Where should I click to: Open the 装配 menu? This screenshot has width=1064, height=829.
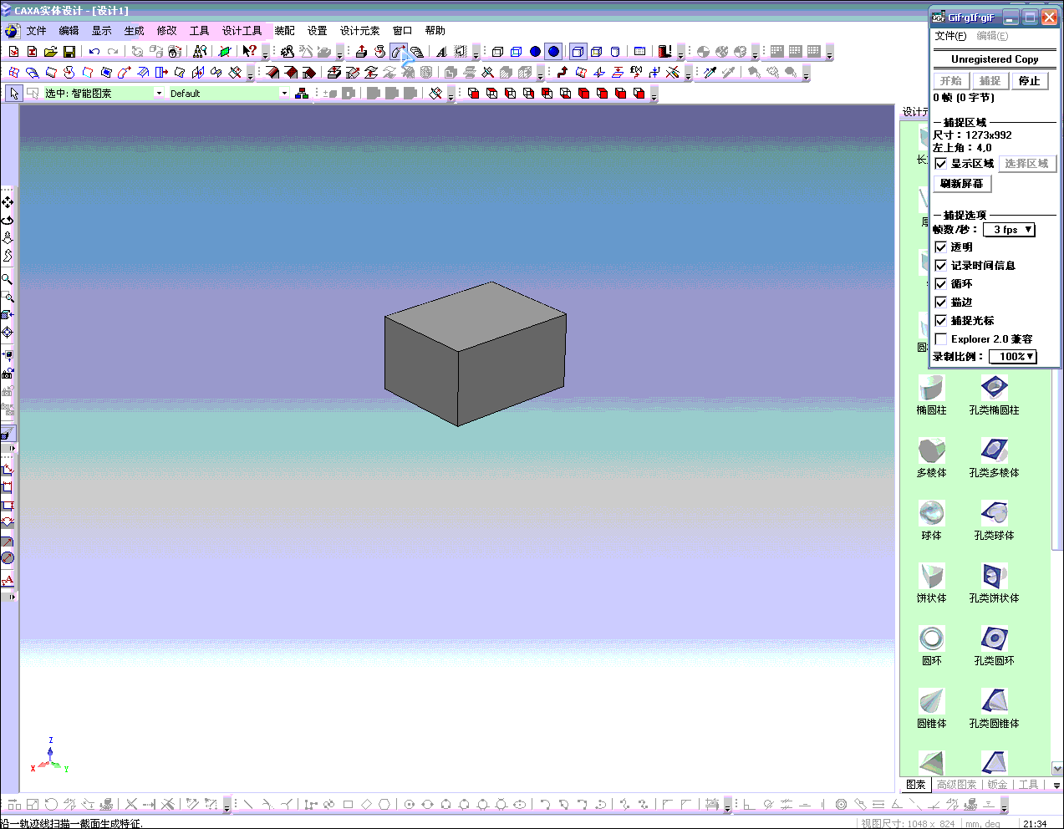283,30
